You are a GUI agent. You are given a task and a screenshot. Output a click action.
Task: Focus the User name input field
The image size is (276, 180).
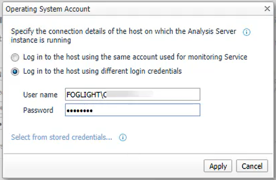[133, 94]
